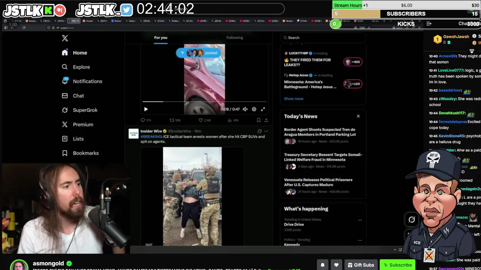The image size is (481, 270).
Task: Open the Home page in X sidebar
Action: click(x=75, y=53)
